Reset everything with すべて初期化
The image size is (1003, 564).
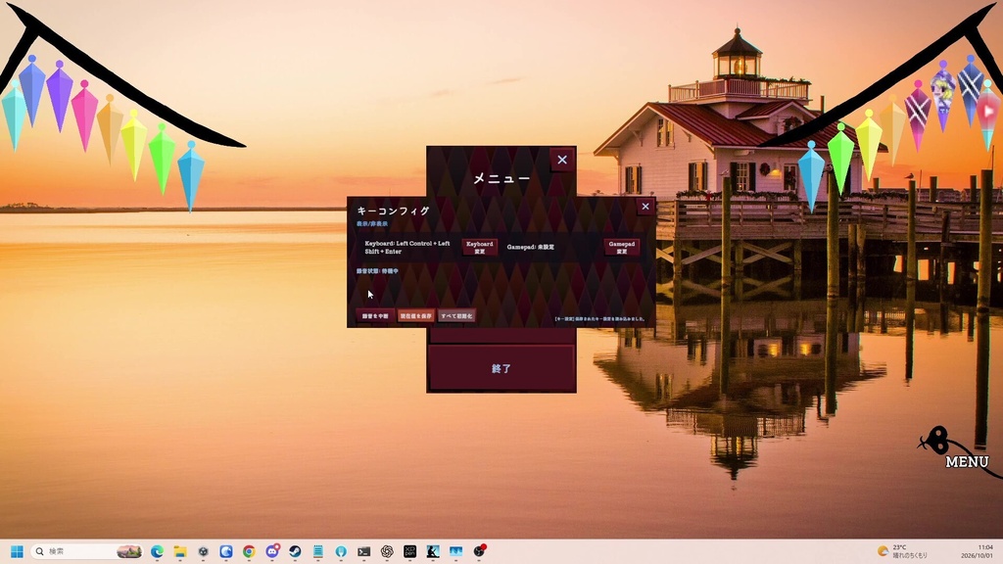coord(456,316)
